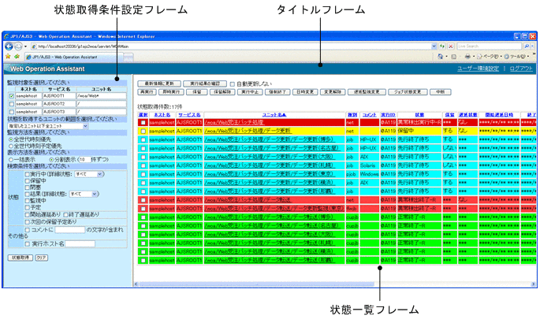Image resolution: width=540 pixels, height=319 pixels.
Task: Sort by 状態 column header
Action: (x=419, y=115)
